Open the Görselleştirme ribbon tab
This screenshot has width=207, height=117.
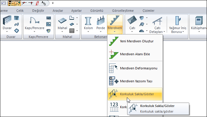[123, 11]
